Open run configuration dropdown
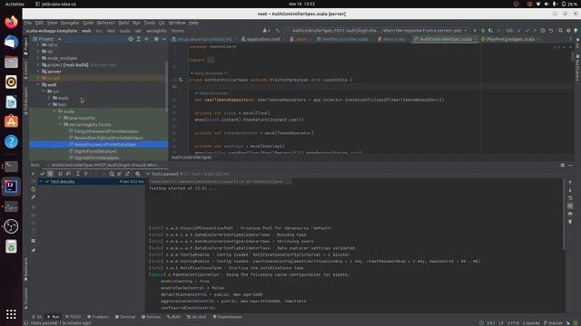Viewport: 581px width, 326px height. tap(377, 31)
